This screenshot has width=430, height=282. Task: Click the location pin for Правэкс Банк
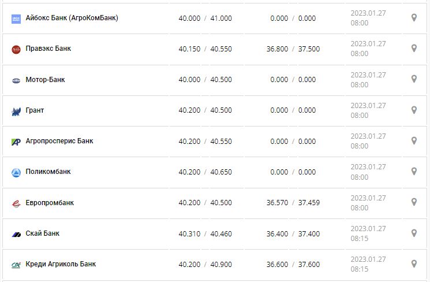pyautogui.click(x=414, y=49)
